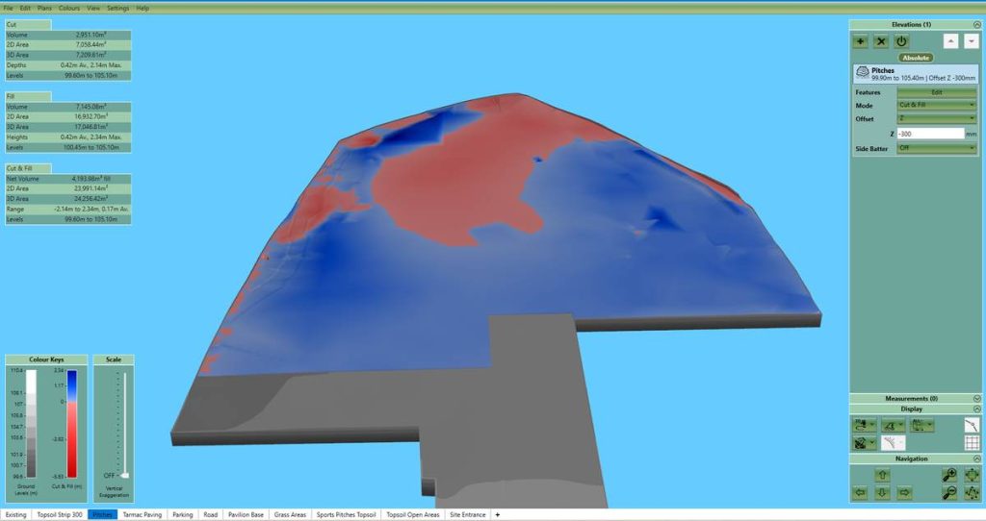Click the Fill Volume value 7,145.08m³
986x521 pixels.
click(x=91, y=107)
